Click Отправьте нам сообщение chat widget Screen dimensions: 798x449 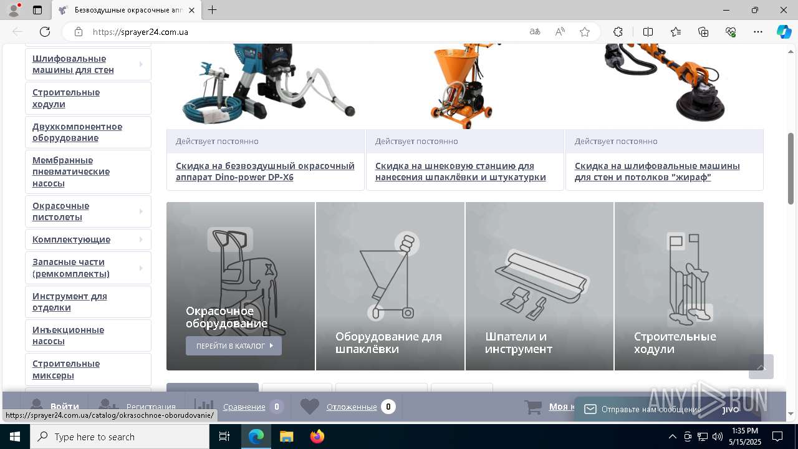[667, 409]
